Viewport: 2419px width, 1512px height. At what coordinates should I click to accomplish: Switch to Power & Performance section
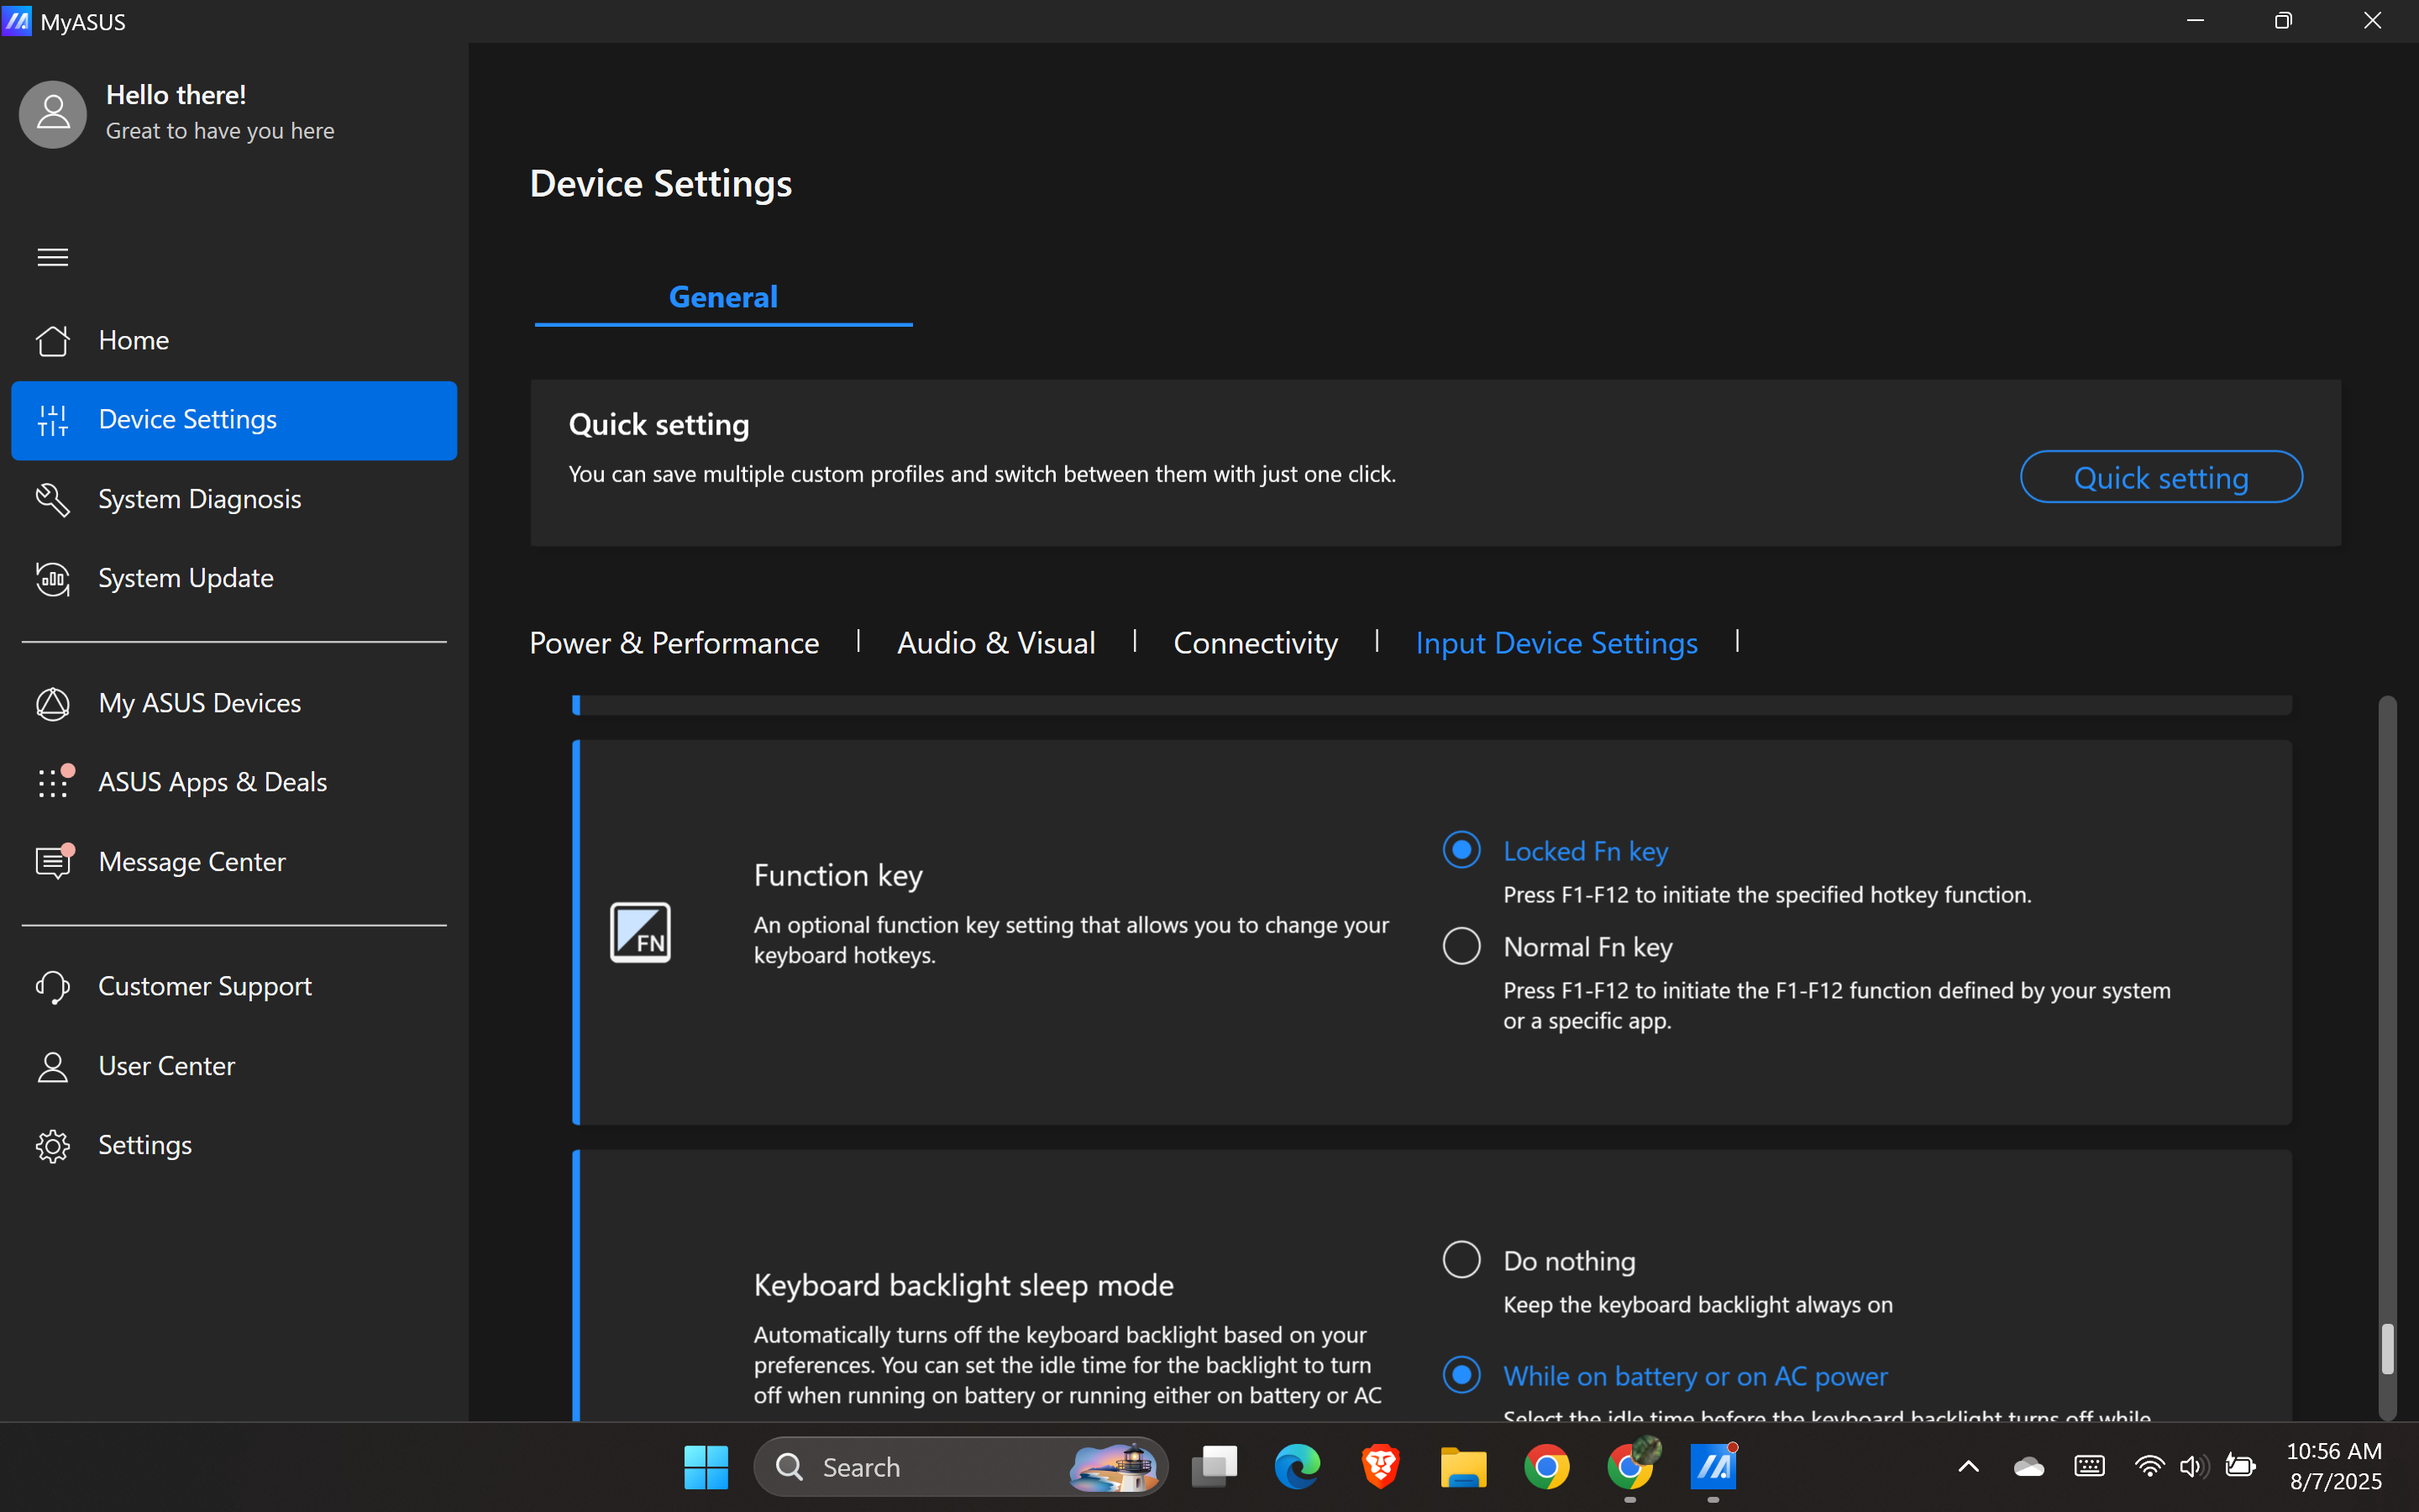click(x=674, y=643)
